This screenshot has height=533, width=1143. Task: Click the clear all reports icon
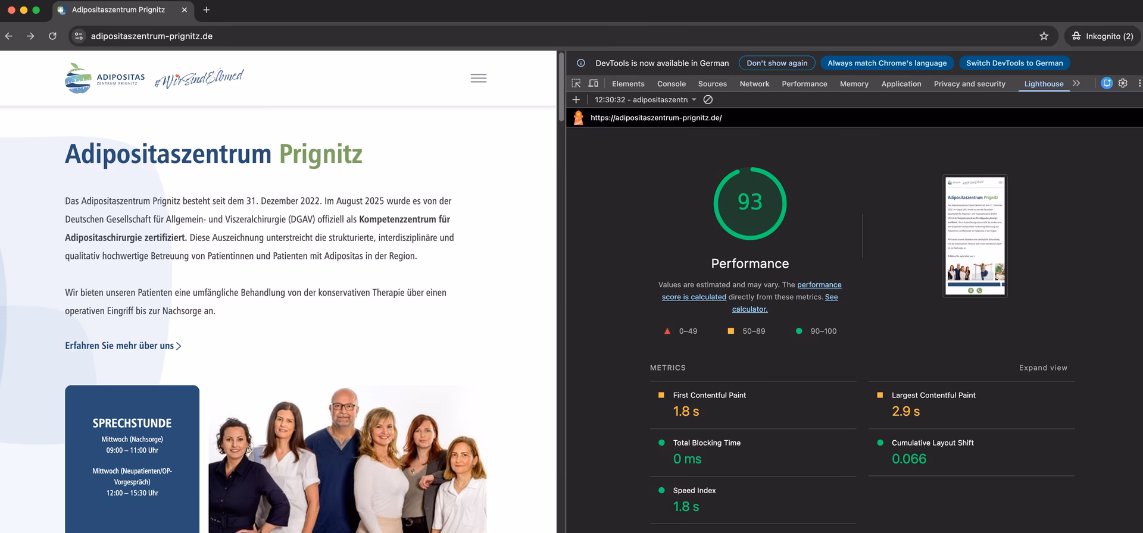tap(708, 100)
